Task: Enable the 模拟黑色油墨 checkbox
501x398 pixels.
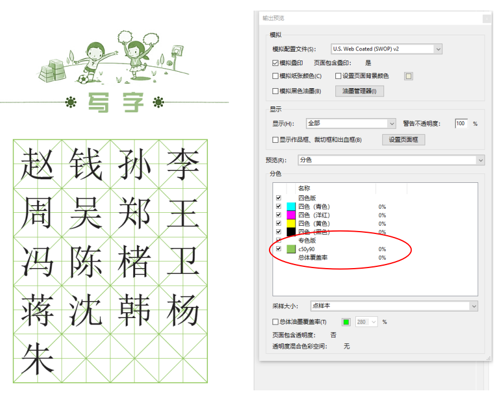Action: [x=275, y=91]
